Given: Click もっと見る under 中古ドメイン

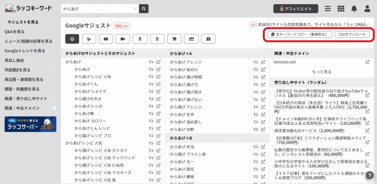Looking at the screenshot, I should pyautogui.click(x=322, y=72).
